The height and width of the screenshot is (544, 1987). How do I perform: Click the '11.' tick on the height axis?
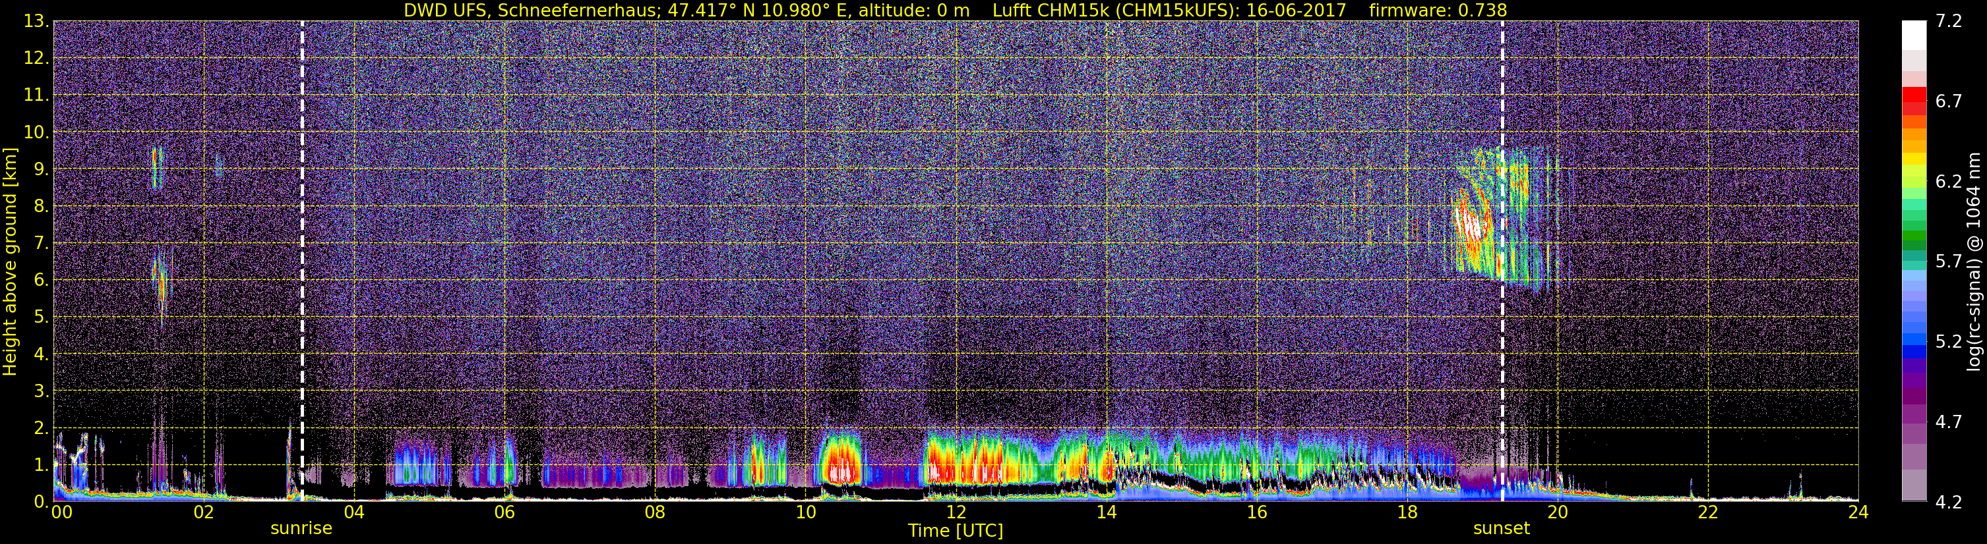tap(37, 95)
